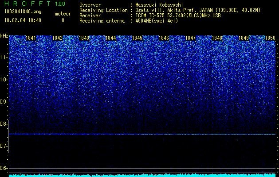Click the Receiving antenna label
The height and width of the screenshot is (177, 279).
point(102,21)
